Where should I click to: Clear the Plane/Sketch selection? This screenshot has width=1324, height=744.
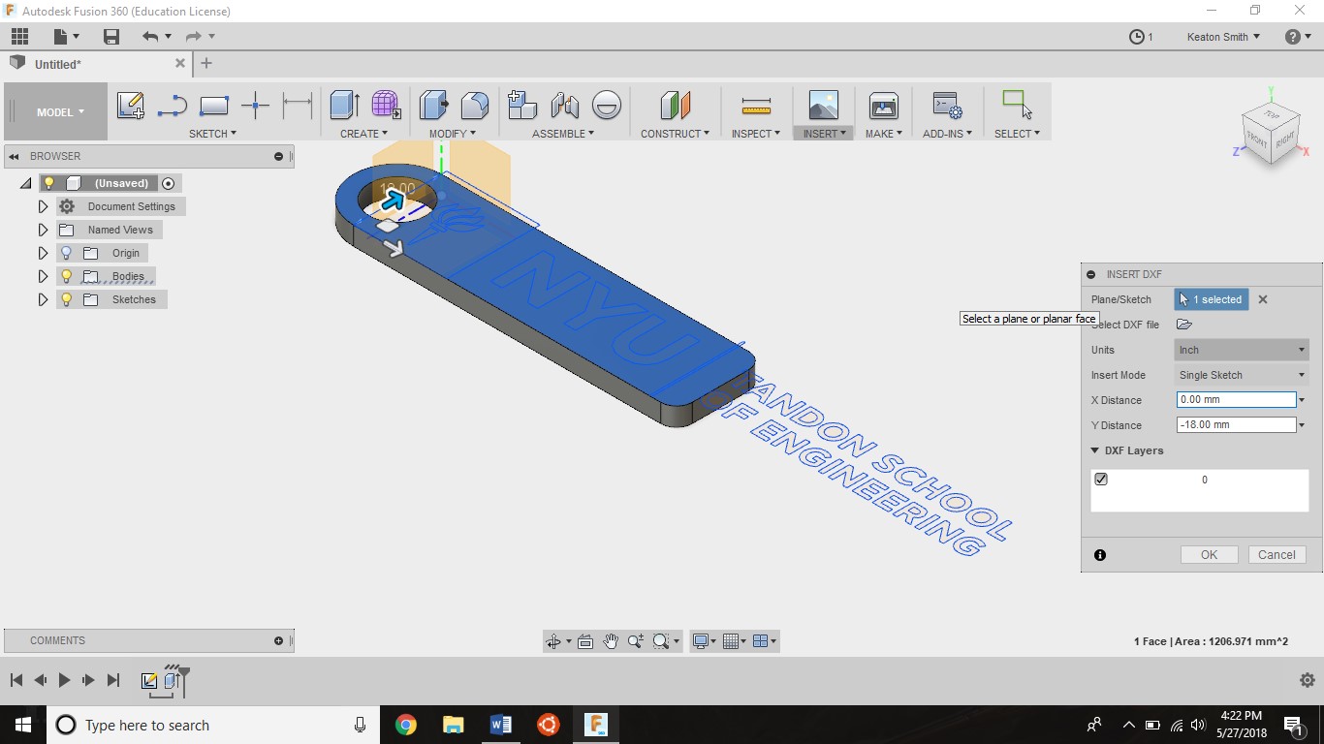(1263, 299)
